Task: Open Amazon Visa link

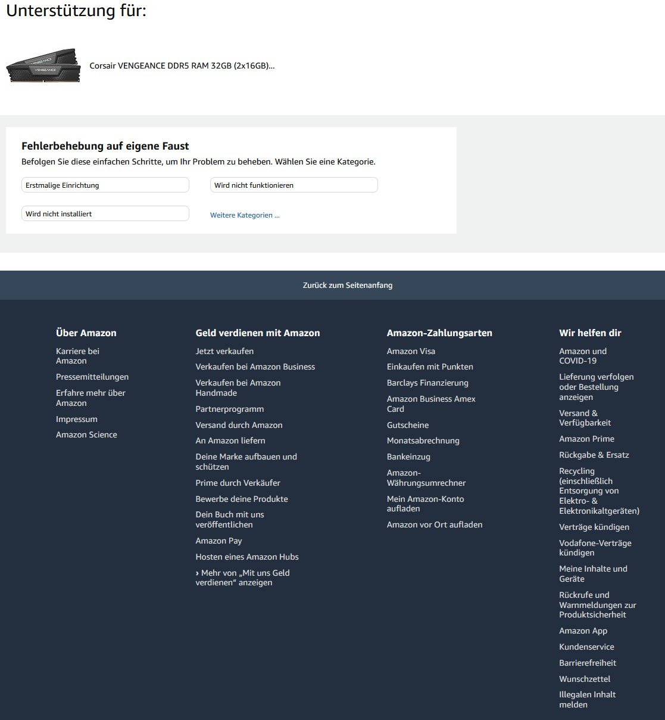Action: point(411,351)
